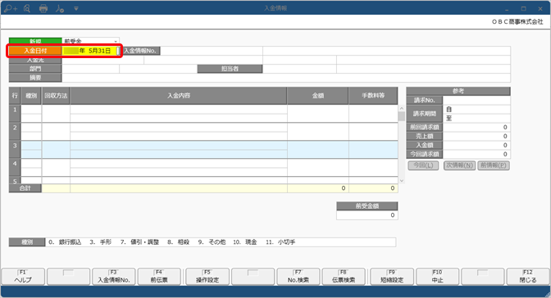Click the table scrollbar down arrow
Image resolution: width=551 pixels, height=298 pixels.
(402, 181)
